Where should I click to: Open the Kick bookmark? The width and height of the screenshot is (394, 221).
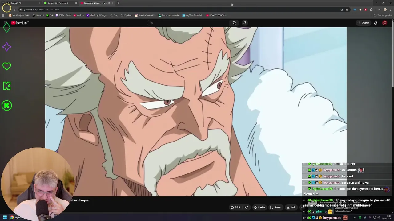[x=50, y=15]
